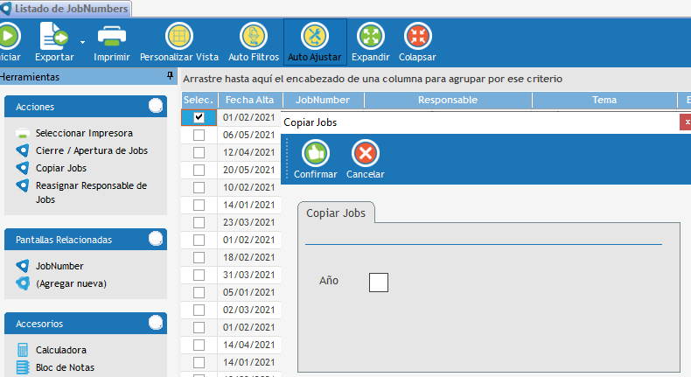This screenshot has height=377, width=691.
Task: Toggle the Auto Ajustar toolbar button
Action: 314,37
